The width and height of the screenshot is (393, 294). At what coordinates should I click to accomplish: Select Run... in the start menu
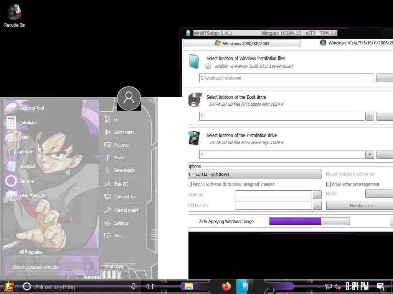click(x=115, y=235)
